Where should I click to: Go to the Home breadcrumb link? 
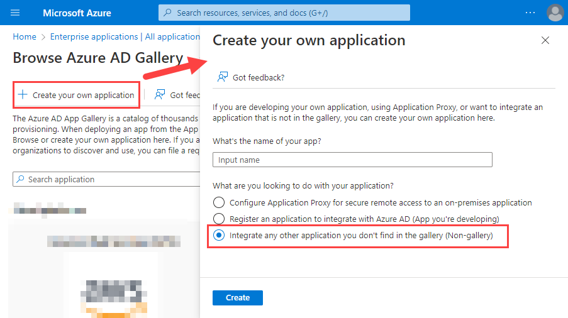click(x=25, y=36)
